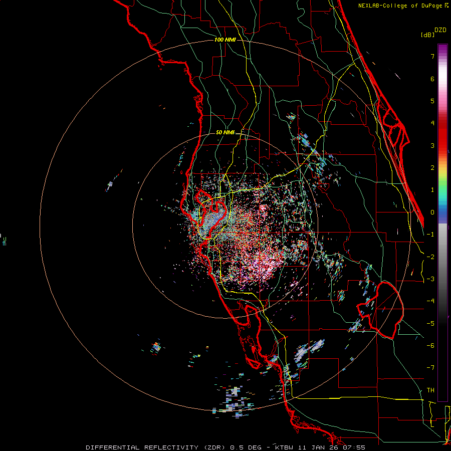The width and height of the screenshot is (451, 451).
Task: Click the 7 value on color scale
Action: pos(432,56)
